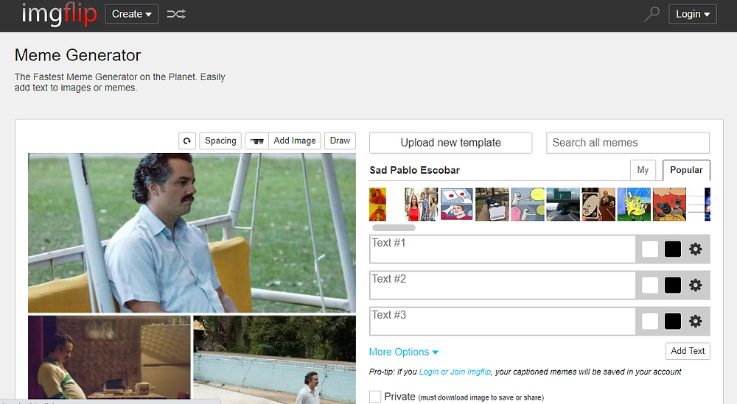
Task: Open white font color swatch for Text #1
Action: point(649,249)
